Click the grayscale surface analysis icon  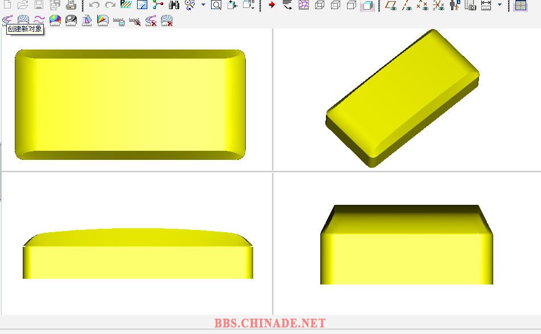click(x=71, y=21)
